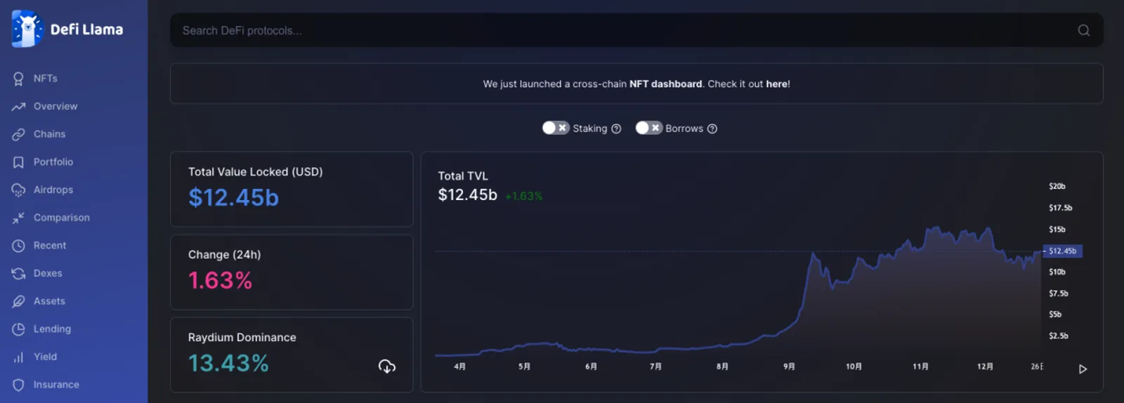Click the NFTs ribbon icon in sidebar
The height and width of the screenshot is (403, 1124).
click(18, 79)
